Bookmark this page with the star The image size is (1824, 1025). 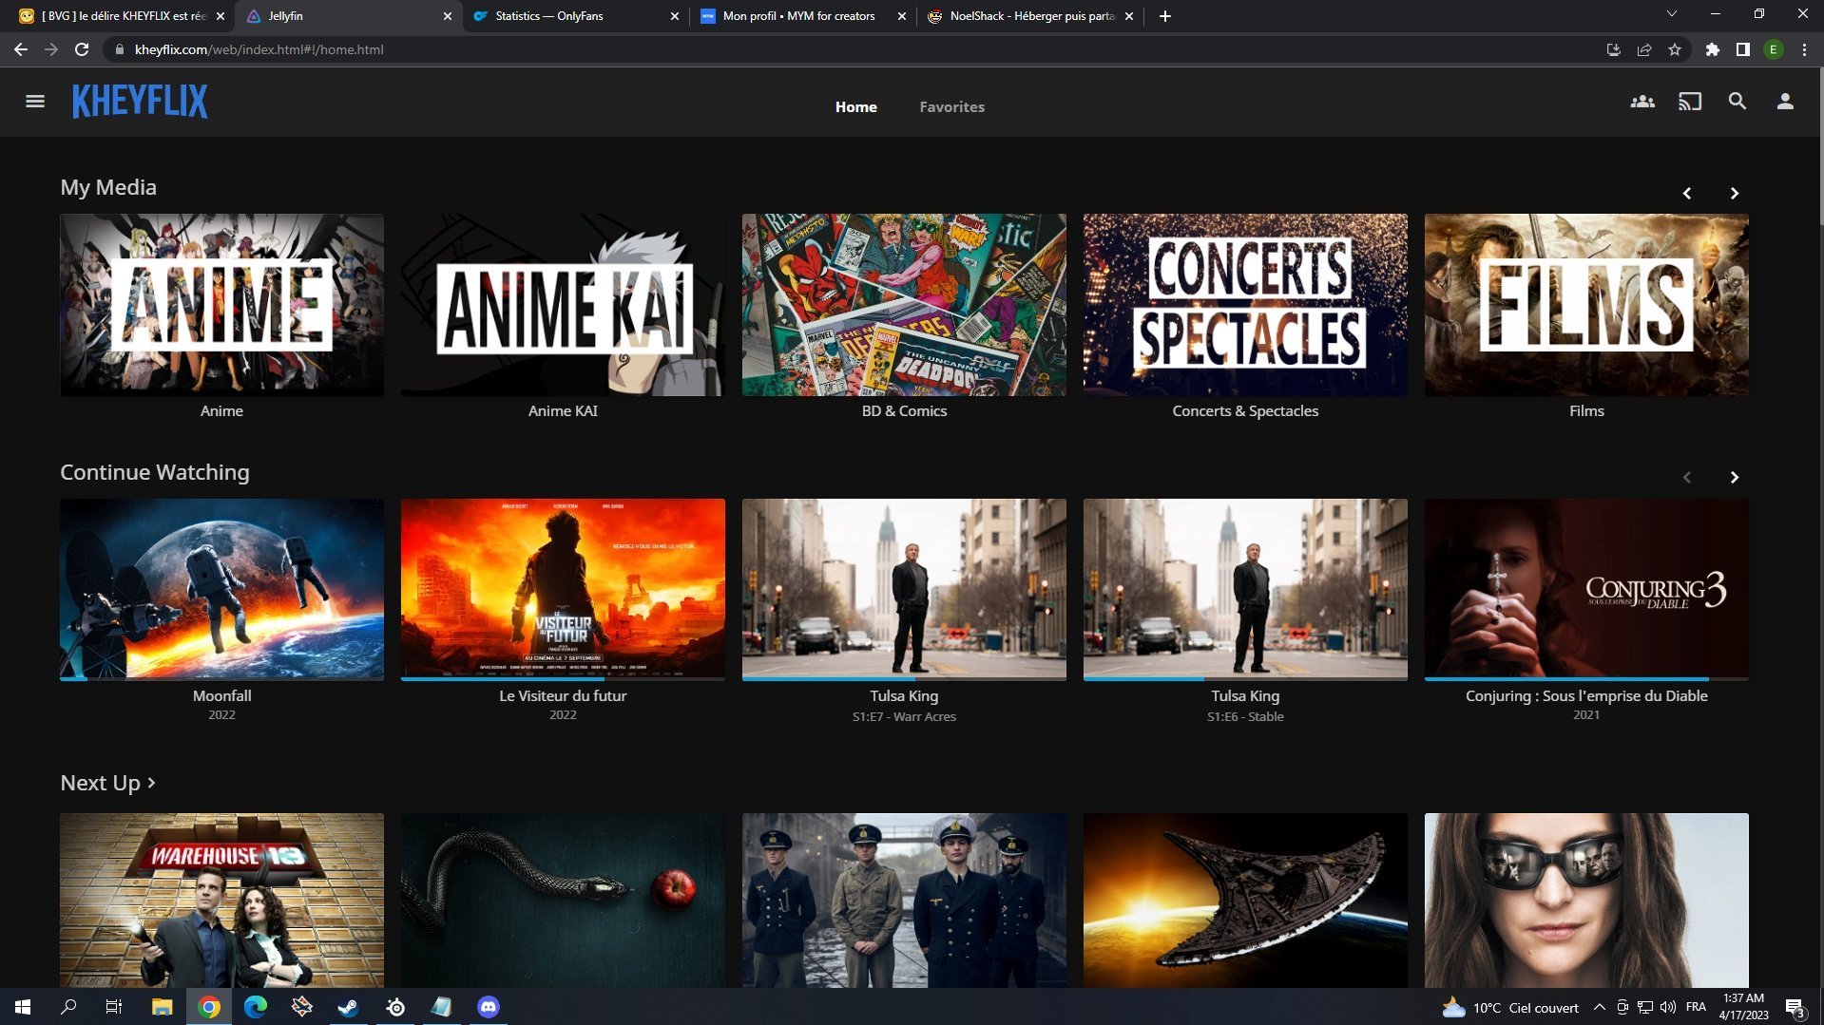point(1675,49)
